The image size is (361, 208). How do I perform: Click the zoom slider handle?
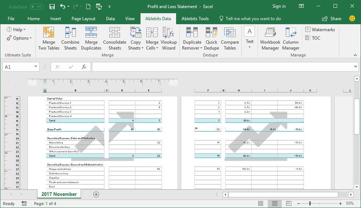[x=310, y=203]
